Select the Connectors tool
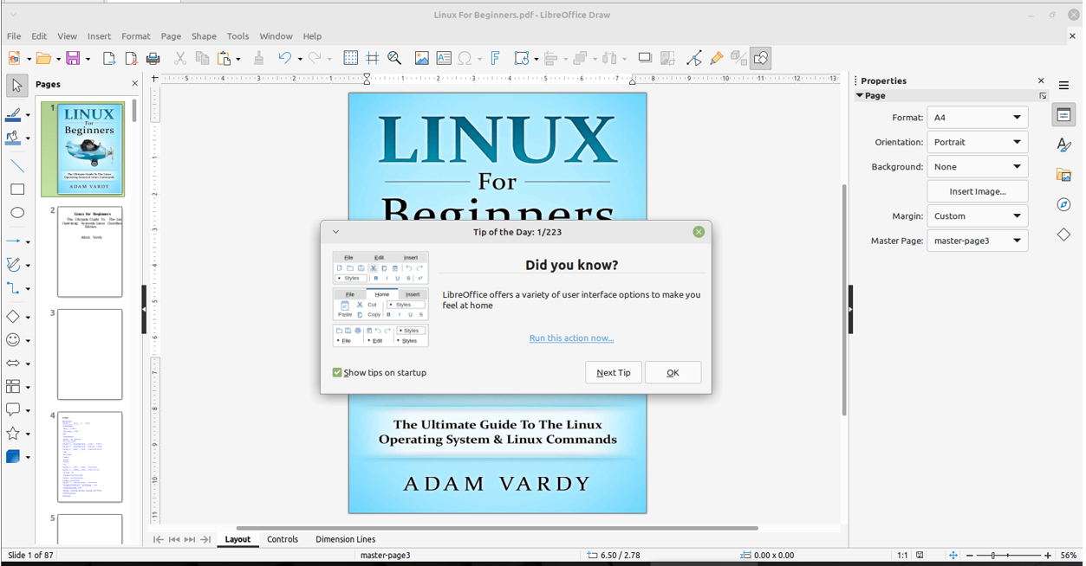This screenshot has height=566, width=1086. point(13,288)
